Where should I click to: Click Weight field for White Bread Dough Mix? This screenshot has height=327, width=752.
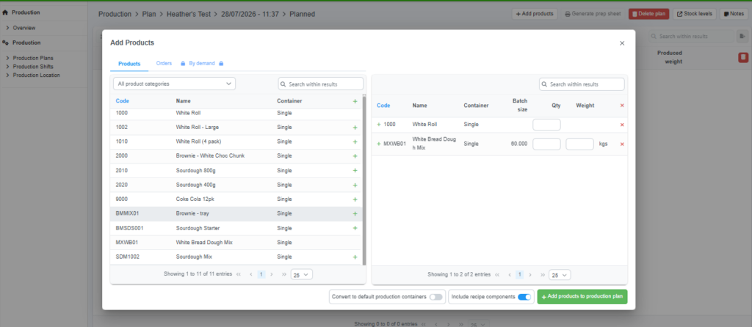580,144
